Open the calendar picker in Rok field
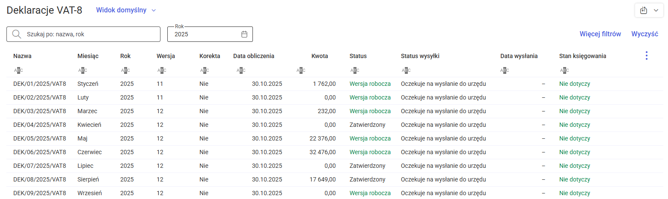 pyautogui.click(x=244, y=35)
